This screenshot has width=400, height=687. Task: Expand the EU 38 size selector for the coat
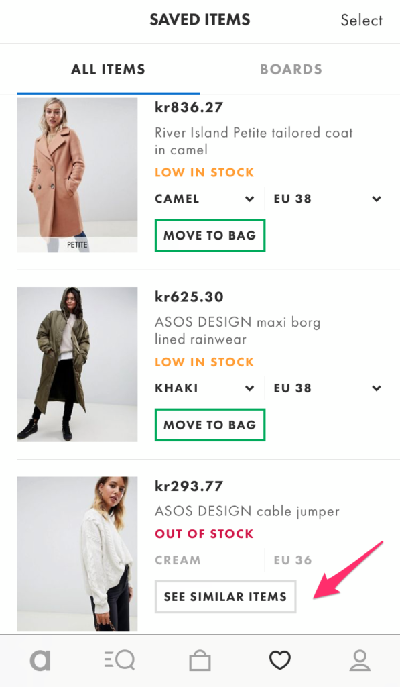327,199
